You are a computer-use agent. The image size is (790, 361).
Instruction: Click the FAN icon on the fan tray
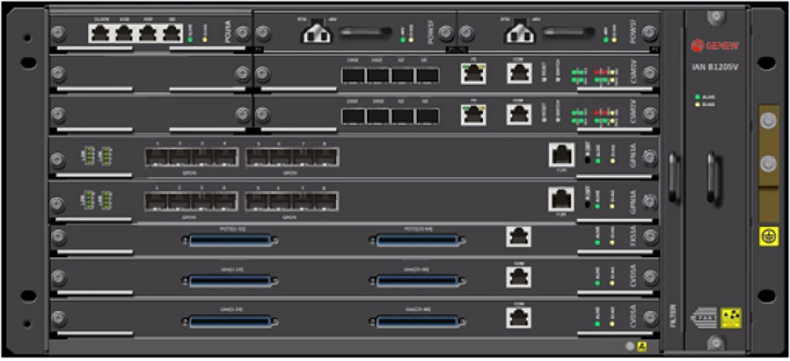(704, 318)
